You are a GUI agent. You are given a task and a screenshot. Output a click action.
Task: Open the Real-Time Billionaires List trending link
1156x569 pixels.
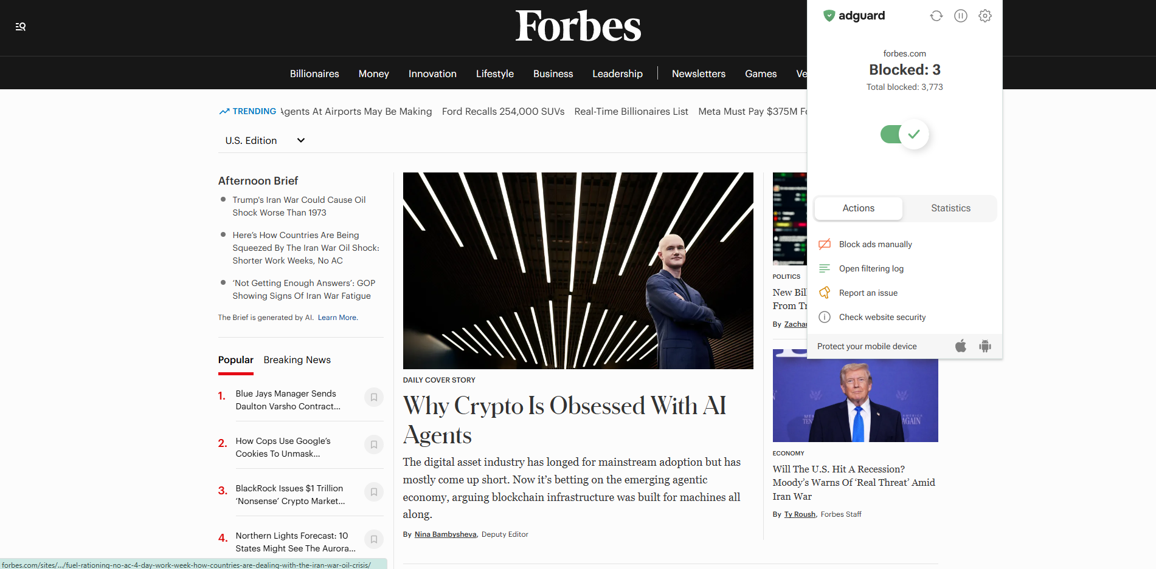pyautogui.click(x=631, y=111)
